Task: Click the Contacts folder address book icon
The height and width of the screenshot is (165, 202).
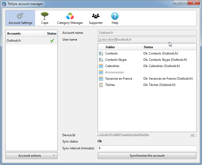Action: point(101,53)
